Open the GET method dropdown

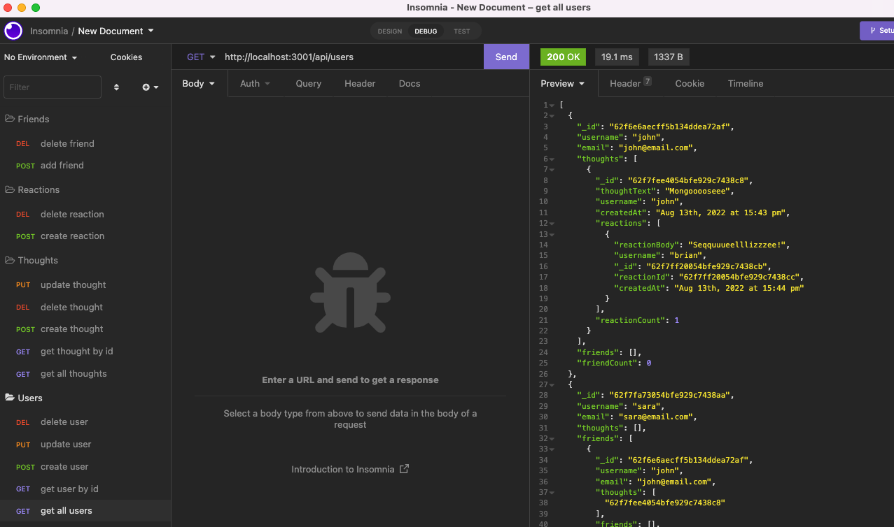201,57
